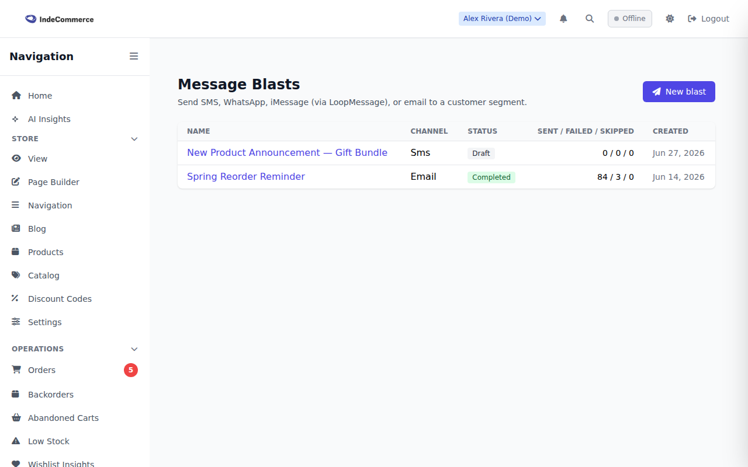Toggle the Offline status indicator
This screenshot has height=467, width=748.
(629, 19)
